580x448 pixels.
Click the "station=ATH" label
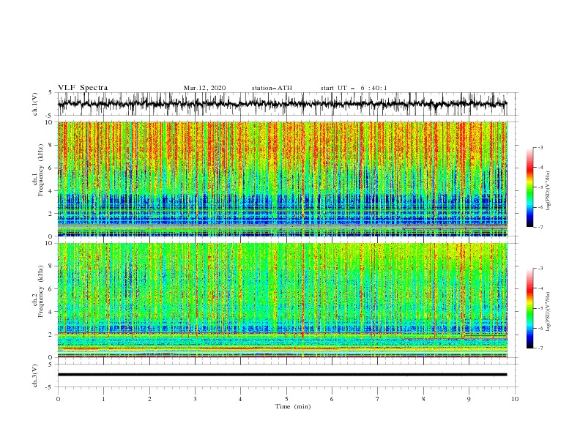(272, 88)
